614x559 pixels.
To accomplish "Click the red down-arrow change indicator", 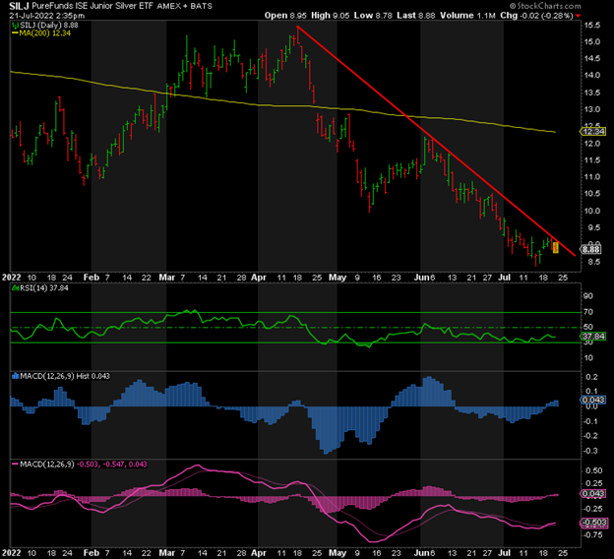I will coord(579,16).
